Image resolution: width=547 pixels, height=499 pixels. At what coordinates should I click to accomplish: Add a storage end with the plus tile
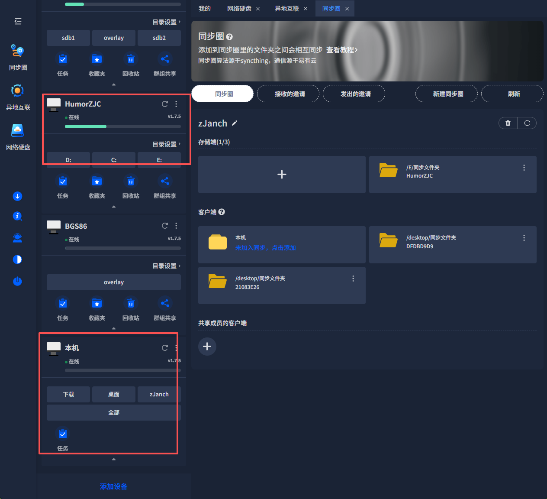(x=282, y=175)
